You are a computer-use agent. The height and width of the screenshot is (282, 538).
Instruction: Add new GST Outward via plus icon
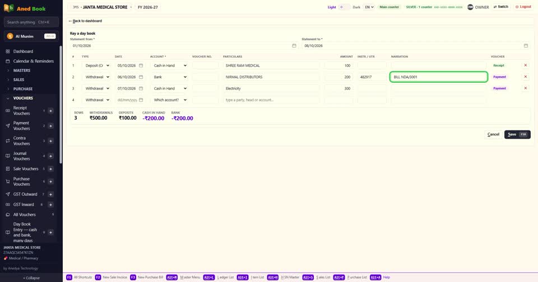click(x=50, y=194)
